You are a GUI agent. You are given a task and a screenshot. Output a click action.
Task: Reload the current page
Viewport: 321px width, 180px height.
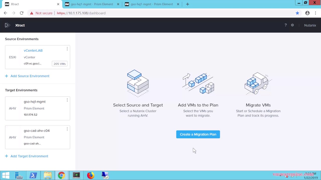pyautogui.click(x=22, y=13)
